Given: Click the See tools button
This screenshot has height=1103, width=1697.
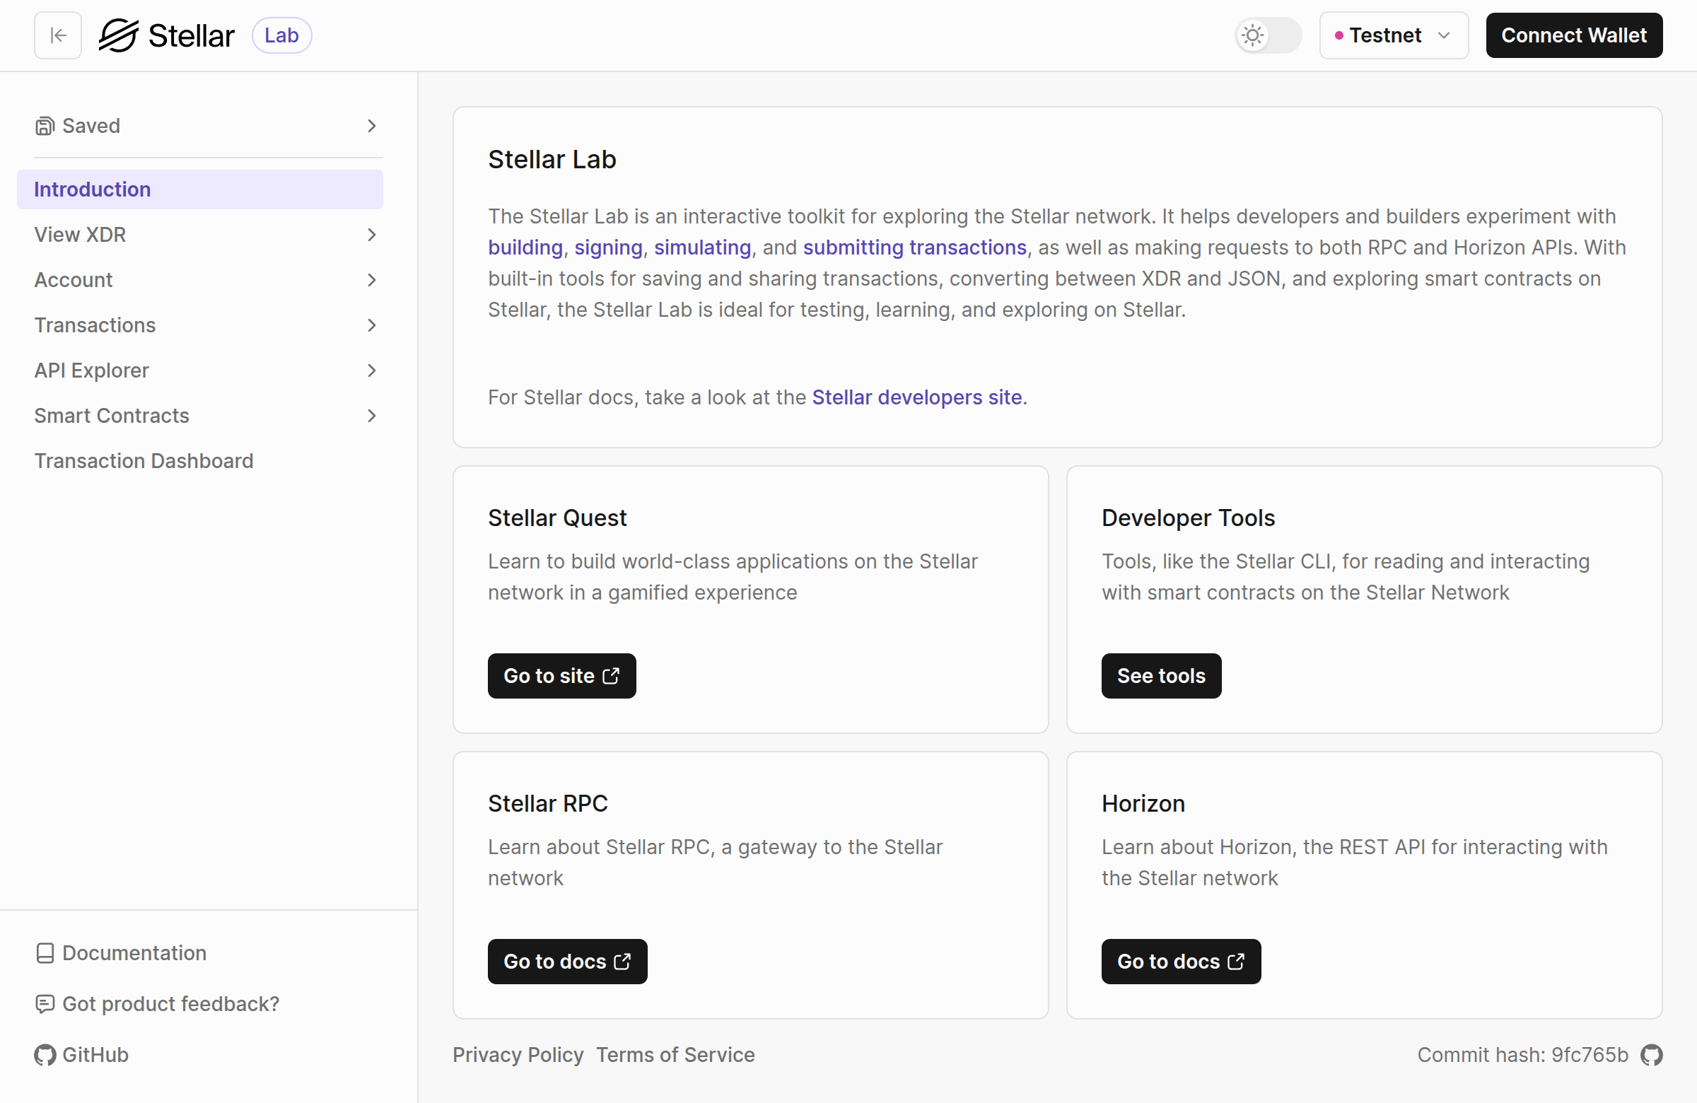Looking at the screenshot, I should coord(1160,675).
